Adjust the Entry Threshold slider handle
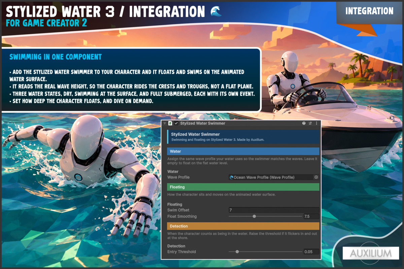The height and width of the screenshot is (269, 404). [237, 252]
